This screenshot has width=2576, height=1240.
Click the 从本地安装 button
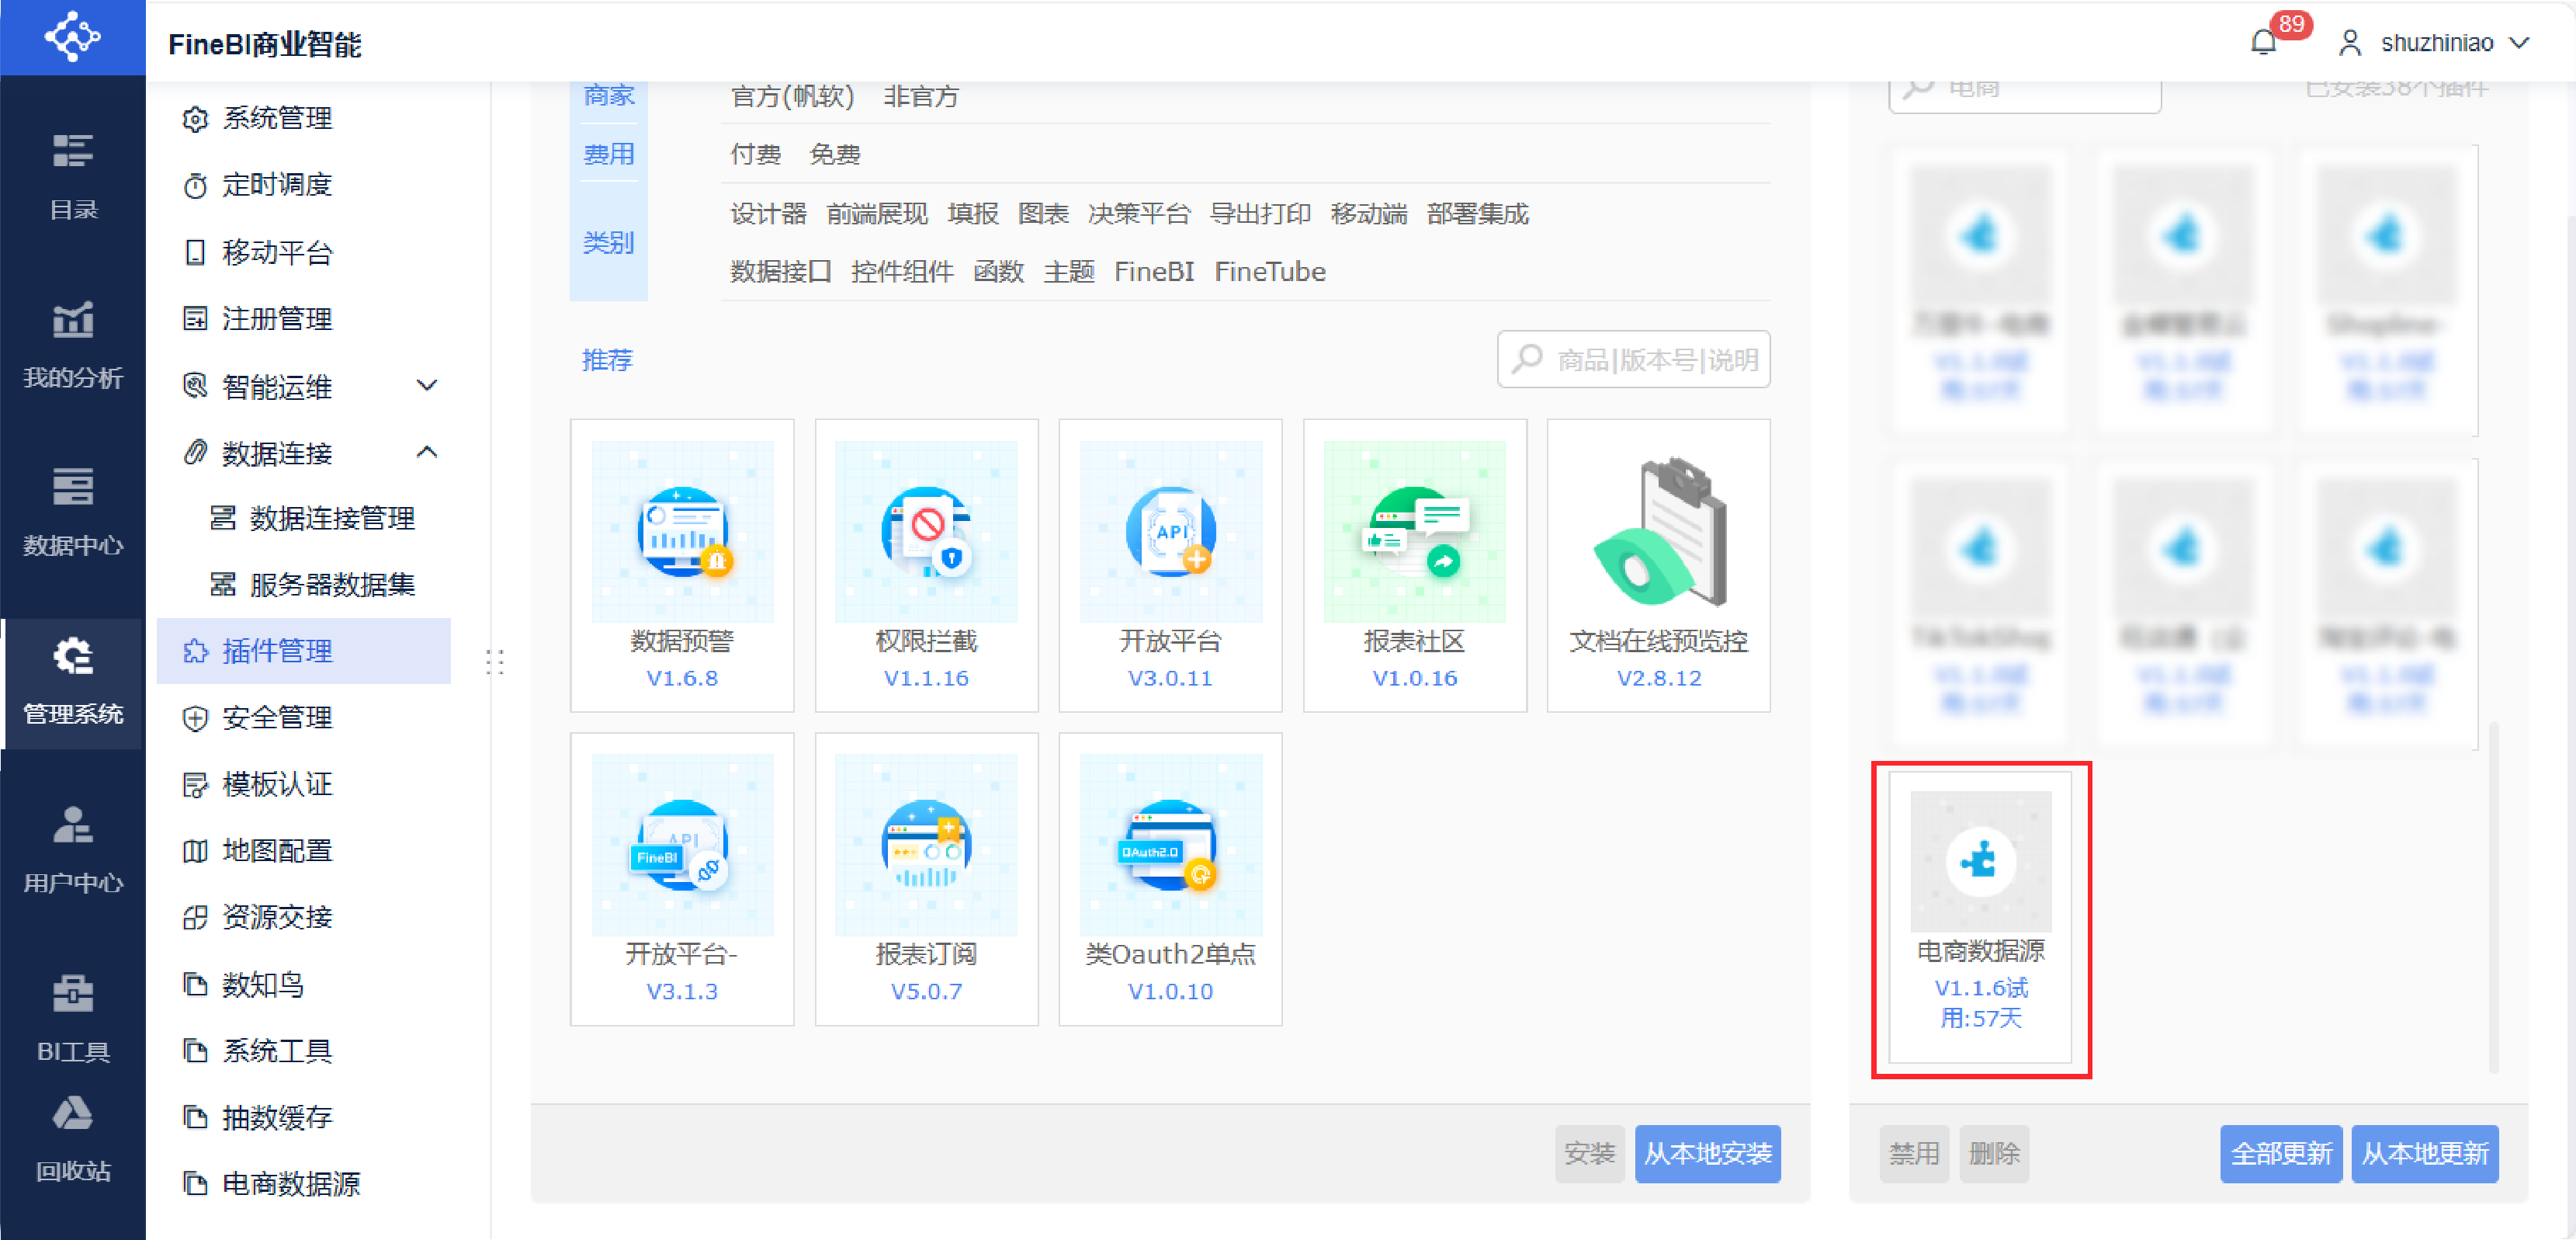click(x=1707, y=1153)
